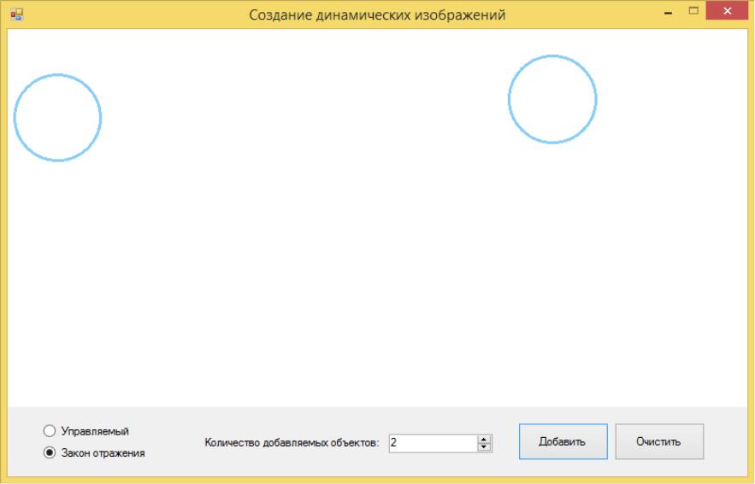Click the Количество добавляемых объектов label
This screenshot has width=755, height=484.
[x=292, y=443]
